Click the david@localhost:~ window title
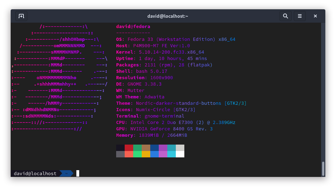Viewport: 336px width, 189px height. 168,16
